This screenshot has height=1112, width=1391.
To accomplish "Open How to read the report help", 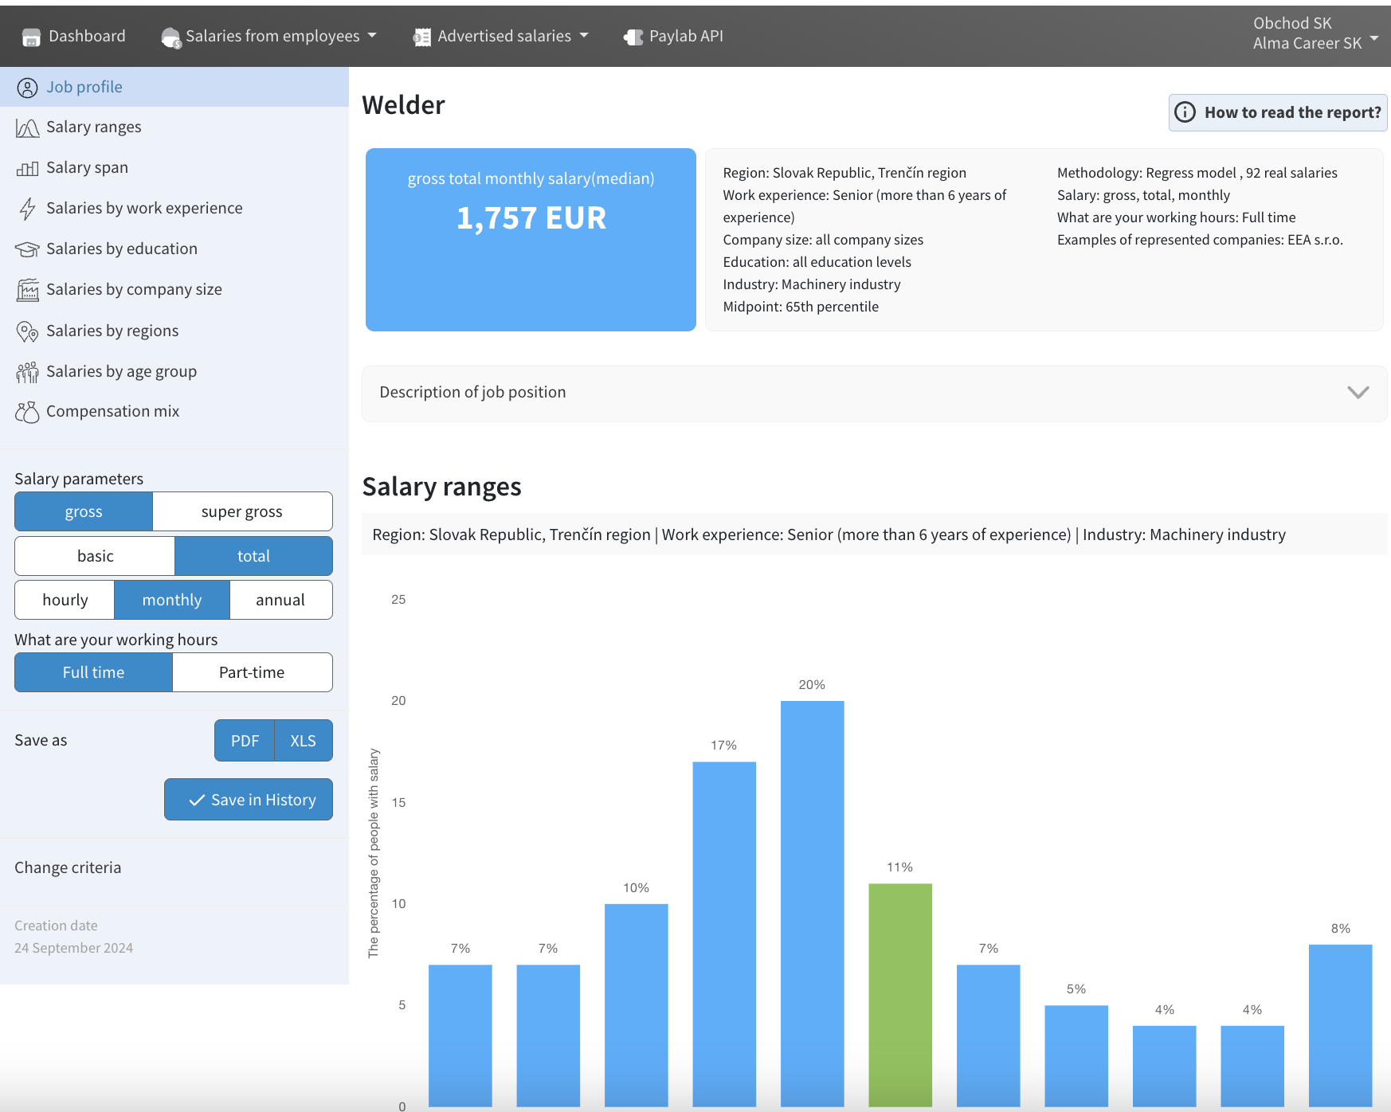I will [1278, 112].
